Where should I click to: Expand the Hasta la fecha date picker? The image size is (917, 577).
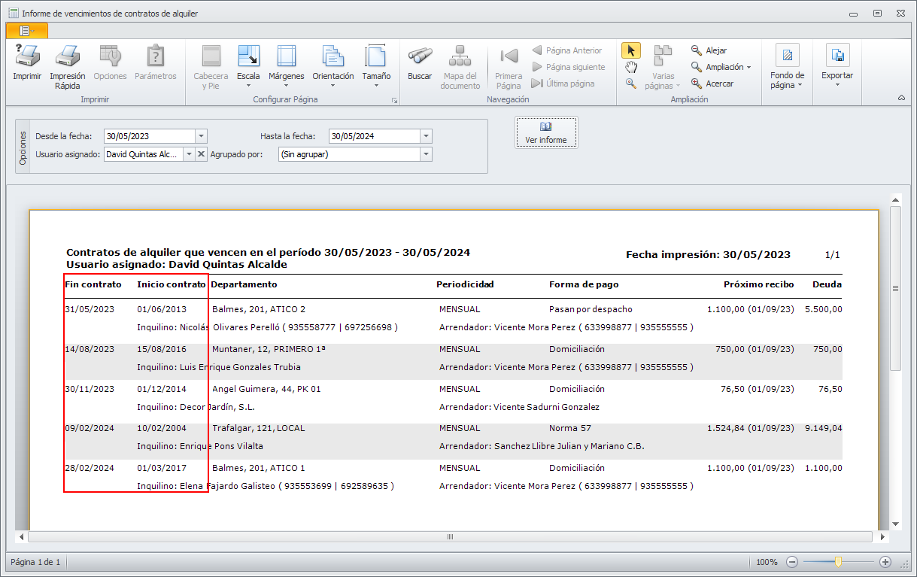coord(427,136)
